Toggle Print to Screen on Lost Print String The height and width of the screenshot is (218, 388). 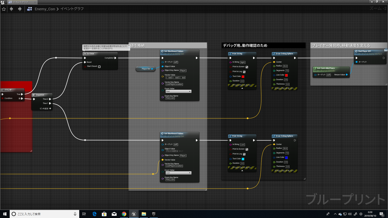(x=247, y=149)
